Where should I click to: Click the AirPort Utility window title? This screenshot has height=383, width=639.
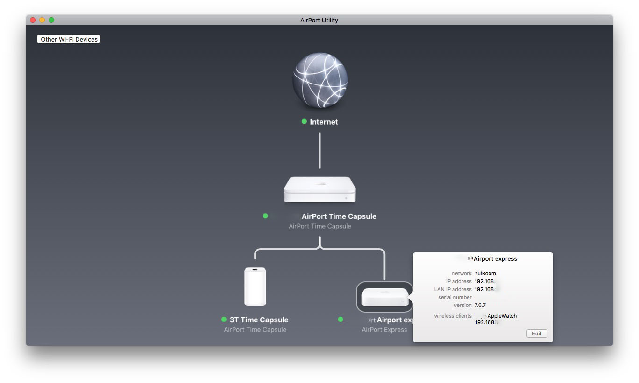coord(319,20)
